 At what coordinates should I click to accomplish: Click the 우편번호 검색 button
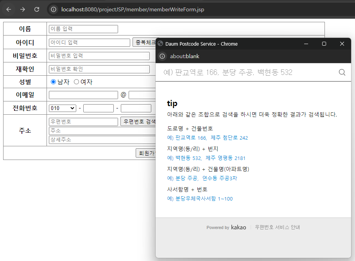[x=138, y=122]
